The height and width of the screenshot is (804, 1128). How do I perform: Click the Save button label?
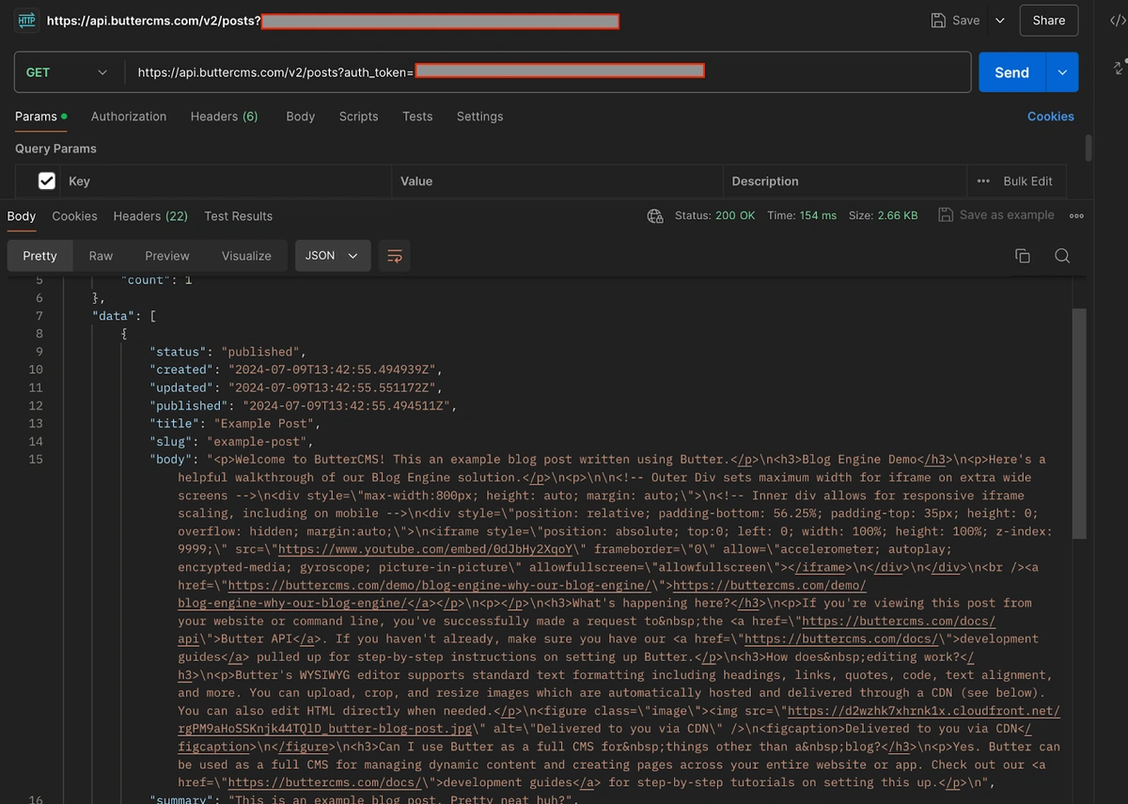[x=966, y=20]
